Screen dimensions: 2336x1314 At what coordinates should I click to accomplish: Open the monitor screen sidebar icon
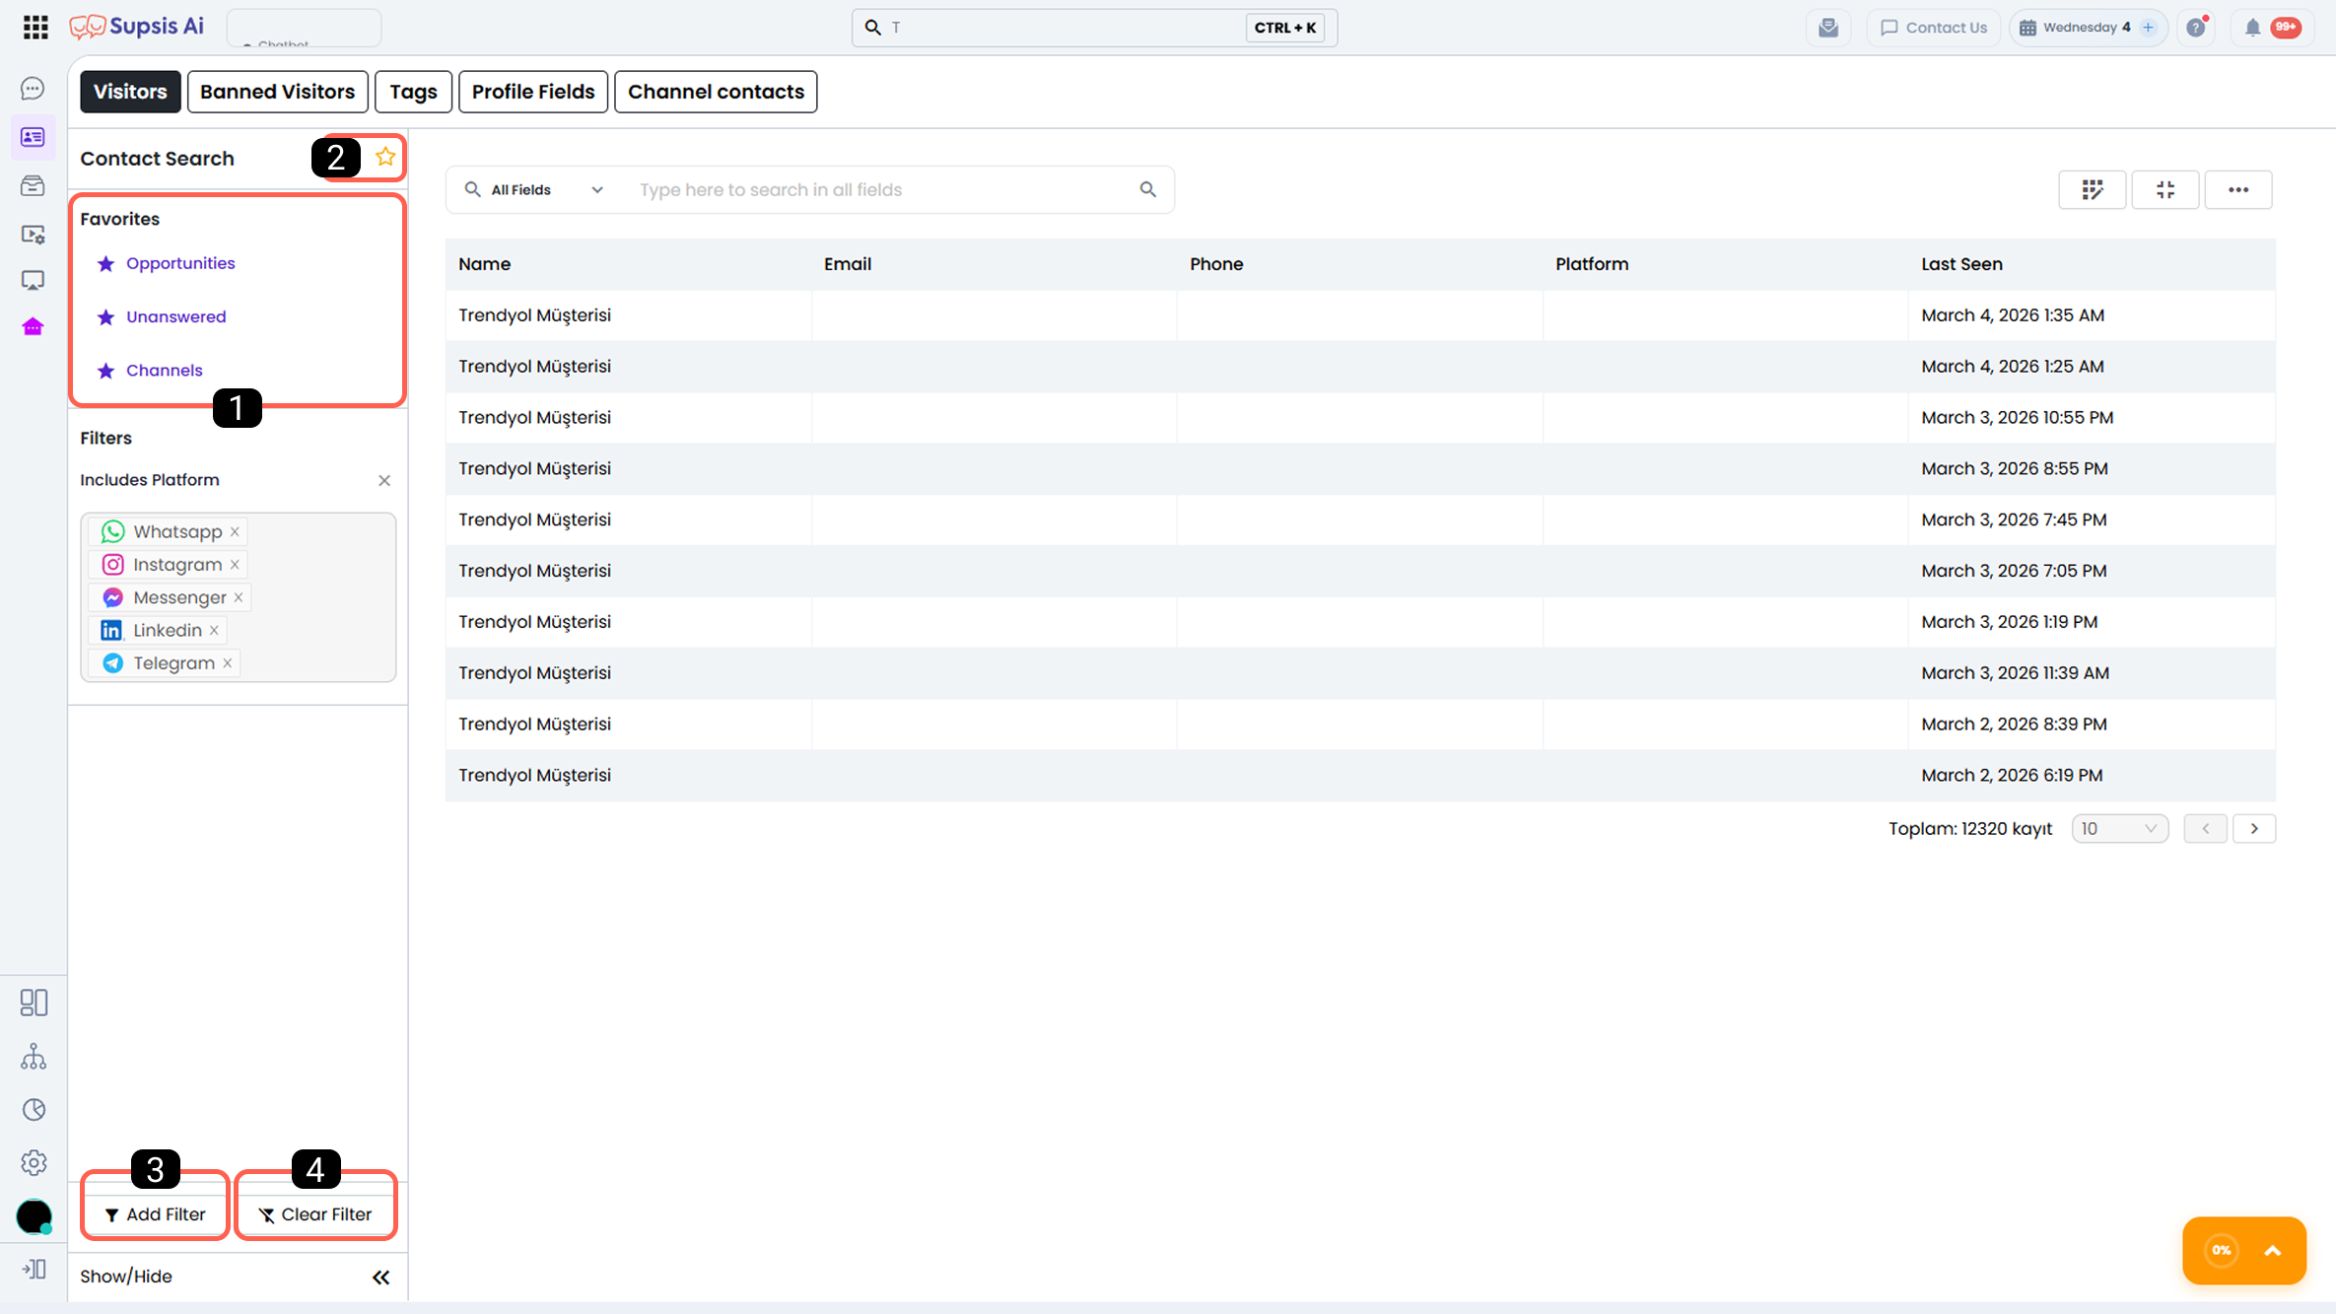33,281
